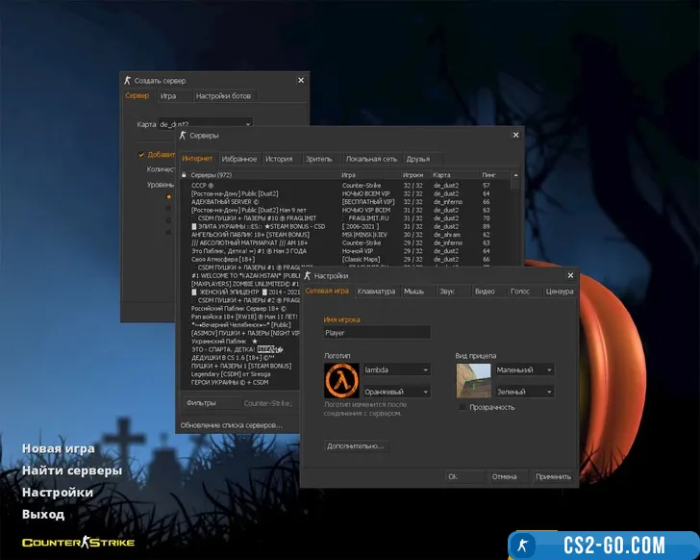700x560 pixels.
Task: Switch to the Клавиатура tab
Action: pyautogui.click(x=375, y=291)
